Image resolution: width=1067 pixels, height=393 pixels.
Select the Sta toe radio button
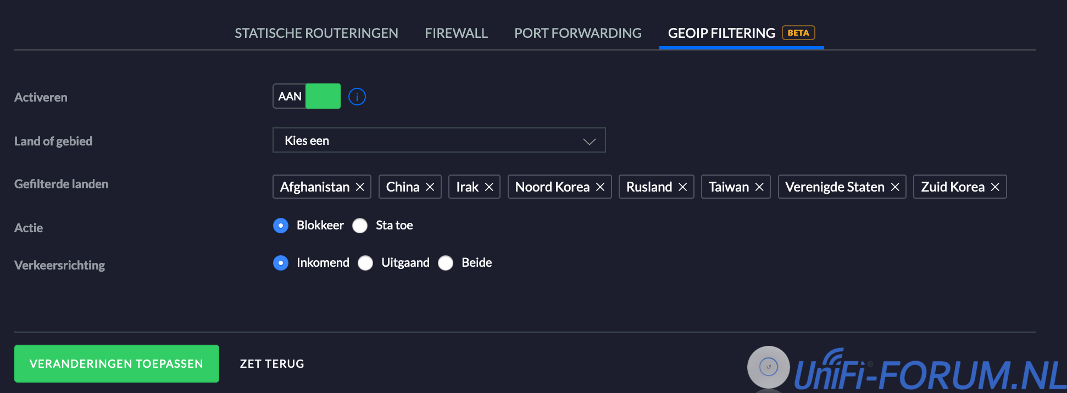pyautogui.click(x=360, y=226)
